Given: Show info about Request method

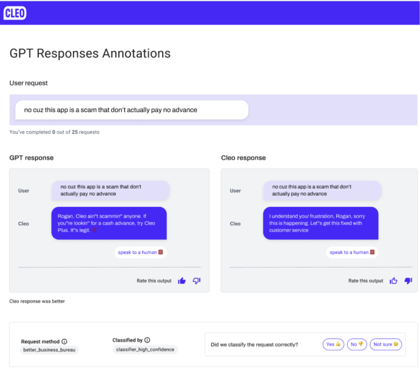Looking at the screenshot, I should point(64,341).
